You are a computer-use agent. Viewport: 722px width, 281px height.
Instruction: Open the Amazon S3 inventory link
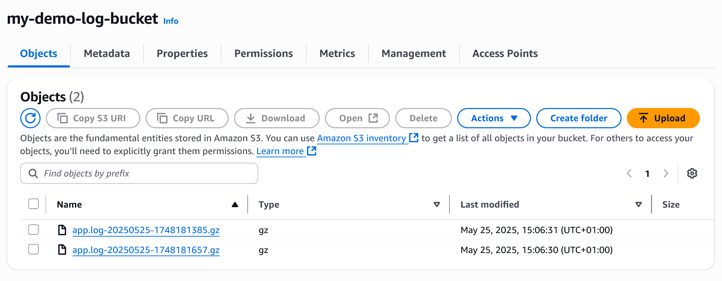pyautogui.click(x=361, y=138)
